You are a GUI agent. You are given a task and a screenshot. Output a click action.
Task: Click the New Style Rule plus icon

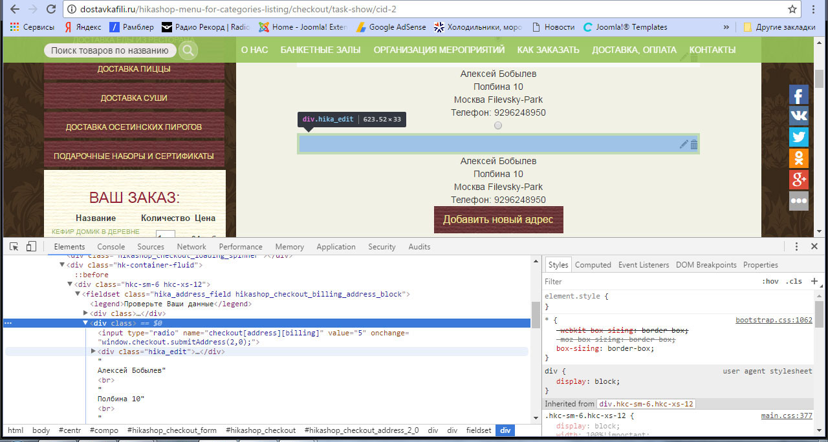pyautogui.click(x=814, y=281)
